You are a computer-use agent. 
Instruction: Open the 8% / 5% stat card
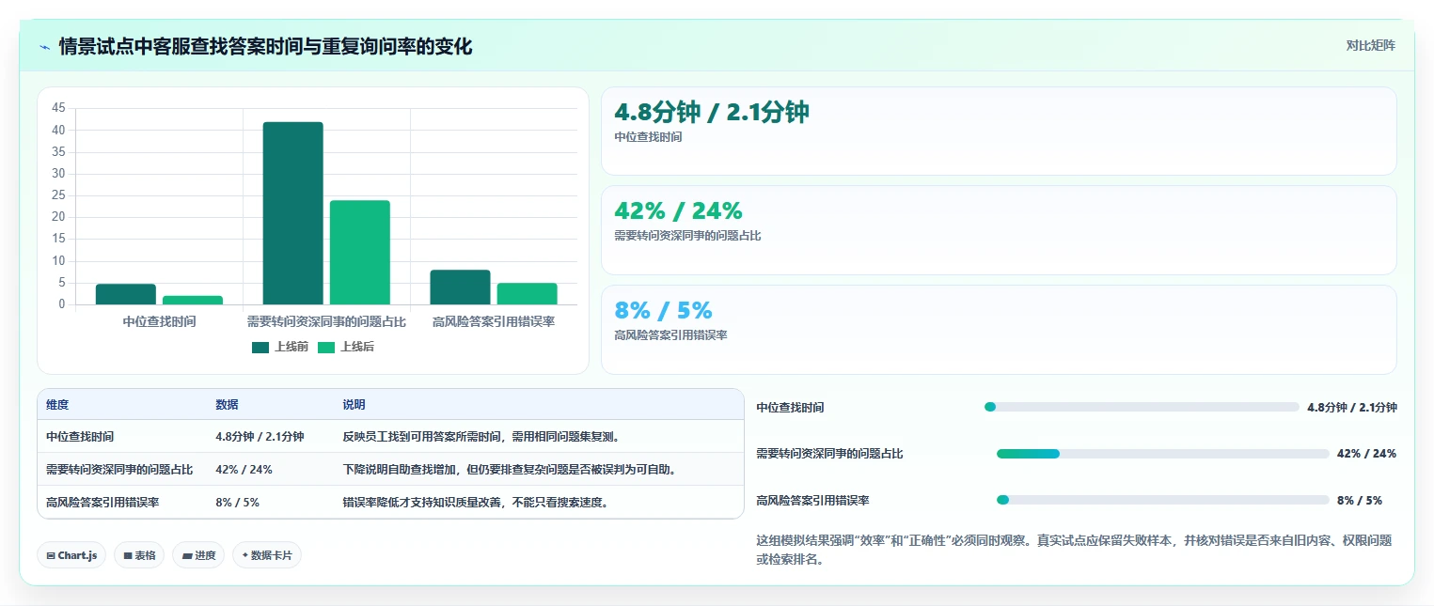coord(999,330)
